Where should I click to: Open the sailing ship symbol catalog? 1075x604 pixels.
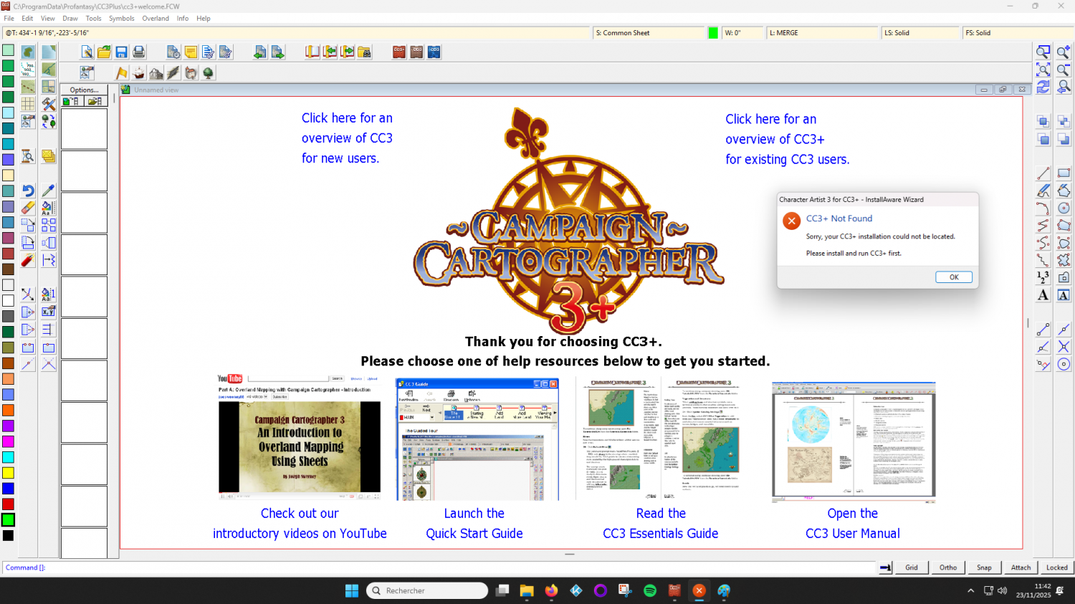(139, 73)
